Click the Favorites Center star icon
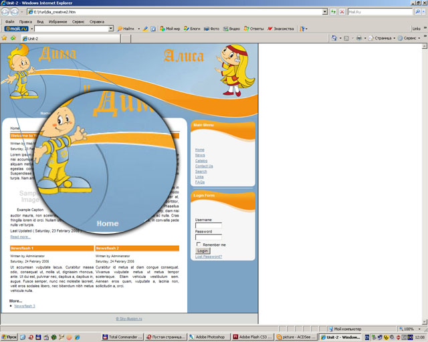 4,38
